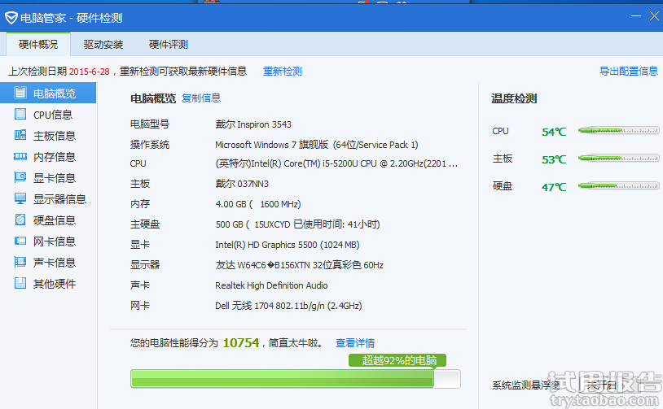Select the CPU信息 sidebar label
Image resolution: width=663 pixels, height=409 pixels.
(x=53, y=115)
